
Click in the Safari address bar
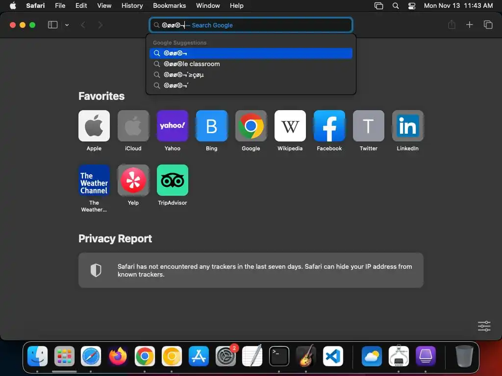[x=251, y=25]
